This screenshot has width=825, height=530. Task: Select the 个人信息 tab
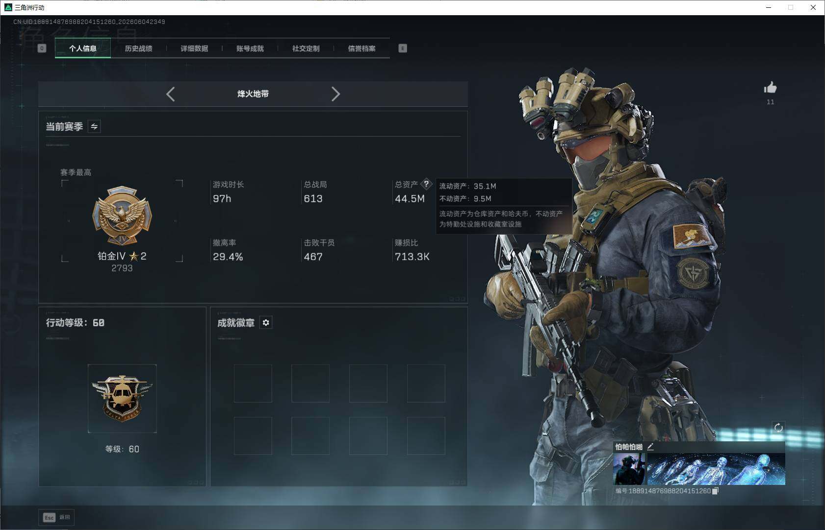click(83, 48)
